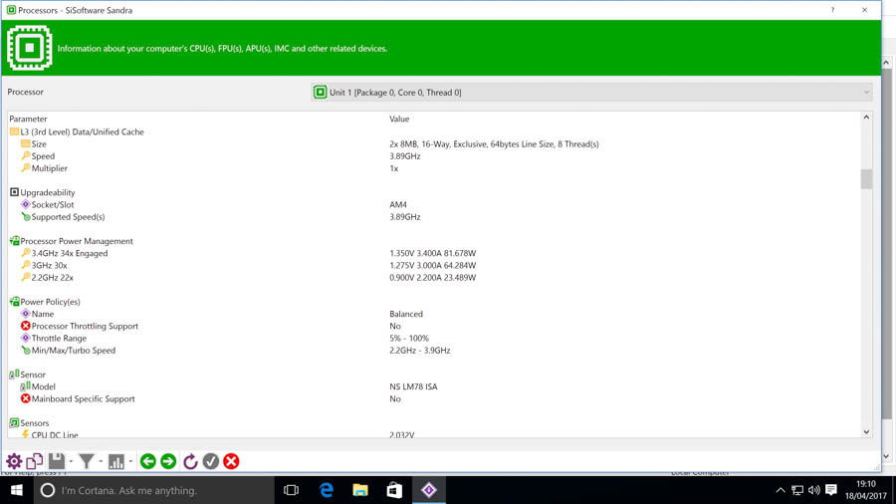Click the filter funnel icon
Viewport: 896px width, 504px height.
click(x=87, y=461)
